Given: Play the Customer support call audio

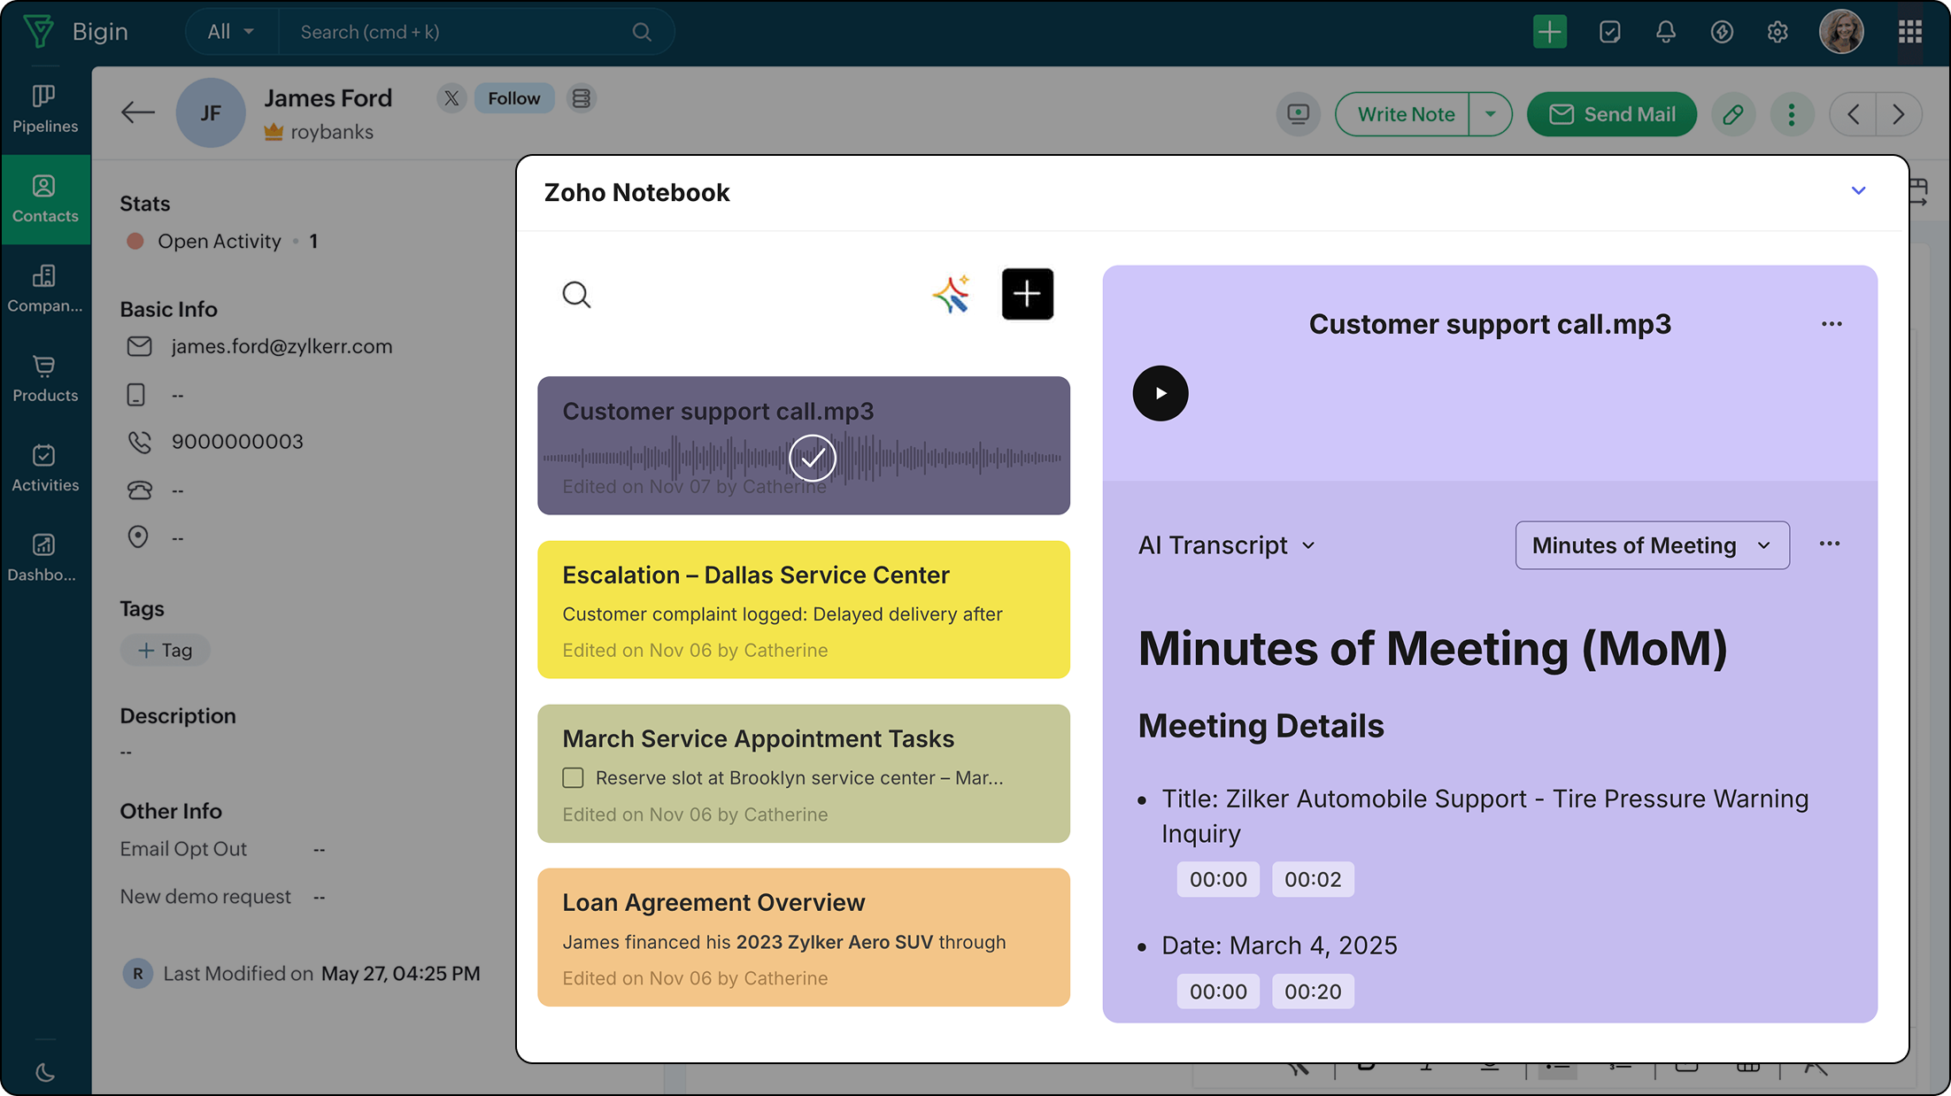Looking at the screenshot, I should pos(1161,393).
